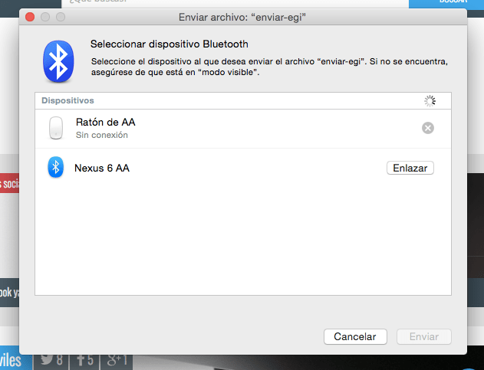Image resolution: width=484 pixels, height=370 pixels.
Task: Close the Enviar archivo window
Action: pyautogui.click(x=30, y=17)
